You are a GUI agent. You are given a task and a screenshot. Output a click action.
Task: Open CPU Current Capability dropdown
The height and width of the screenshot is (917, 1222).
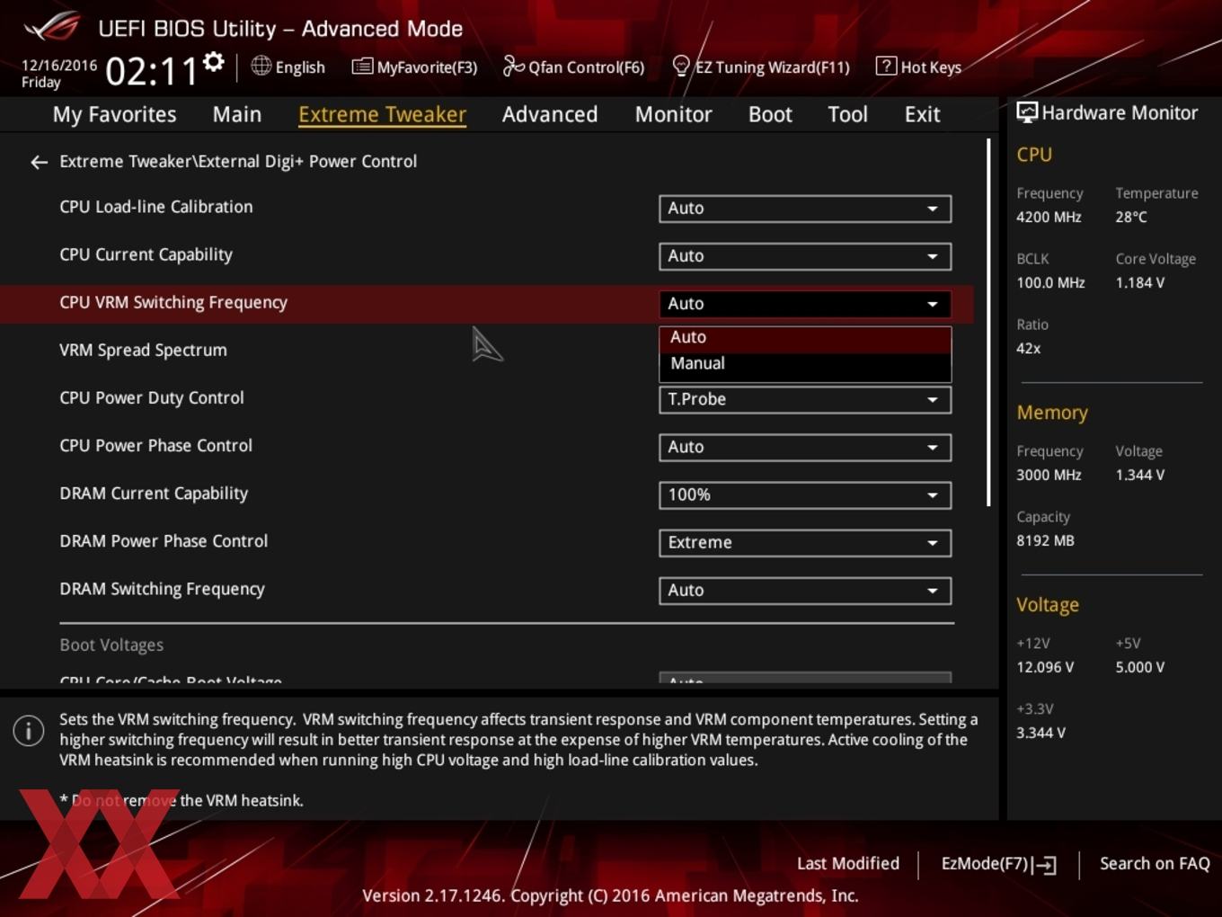805,256
